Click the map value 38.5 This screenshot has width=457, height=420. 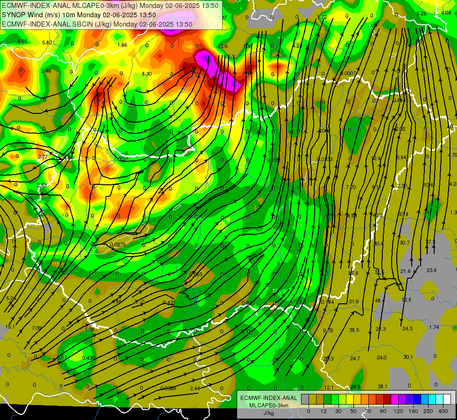pyautogui.click(x=354, y=330)
